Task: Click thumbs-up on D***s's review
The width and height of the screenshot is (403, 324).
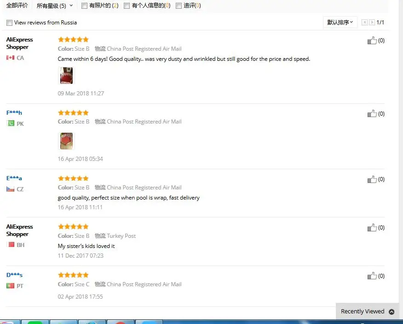Action: pos(372,276)
